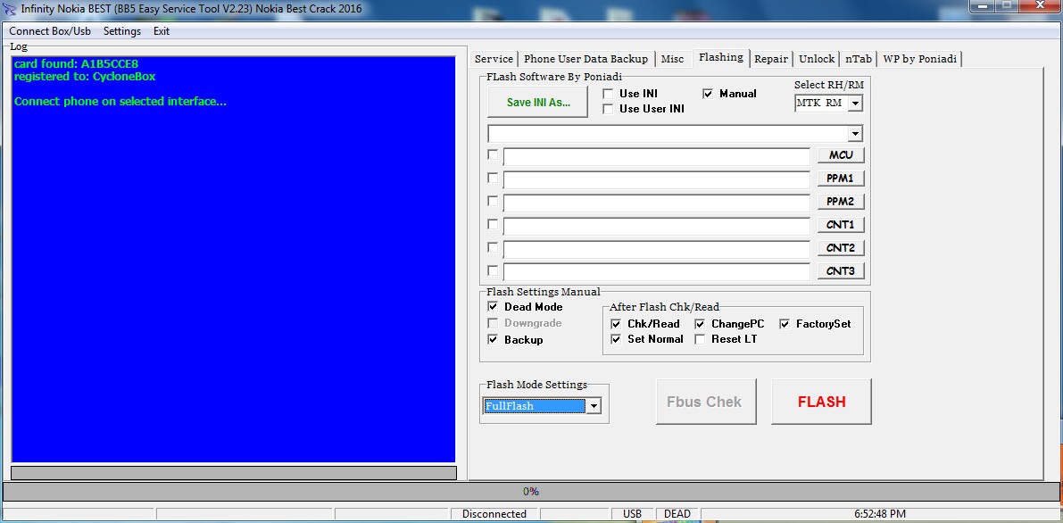Image resolution: width=1063 pixels, height=523 pixels.
Task: Open the Exit menu
Action: (x=162, y=31)
